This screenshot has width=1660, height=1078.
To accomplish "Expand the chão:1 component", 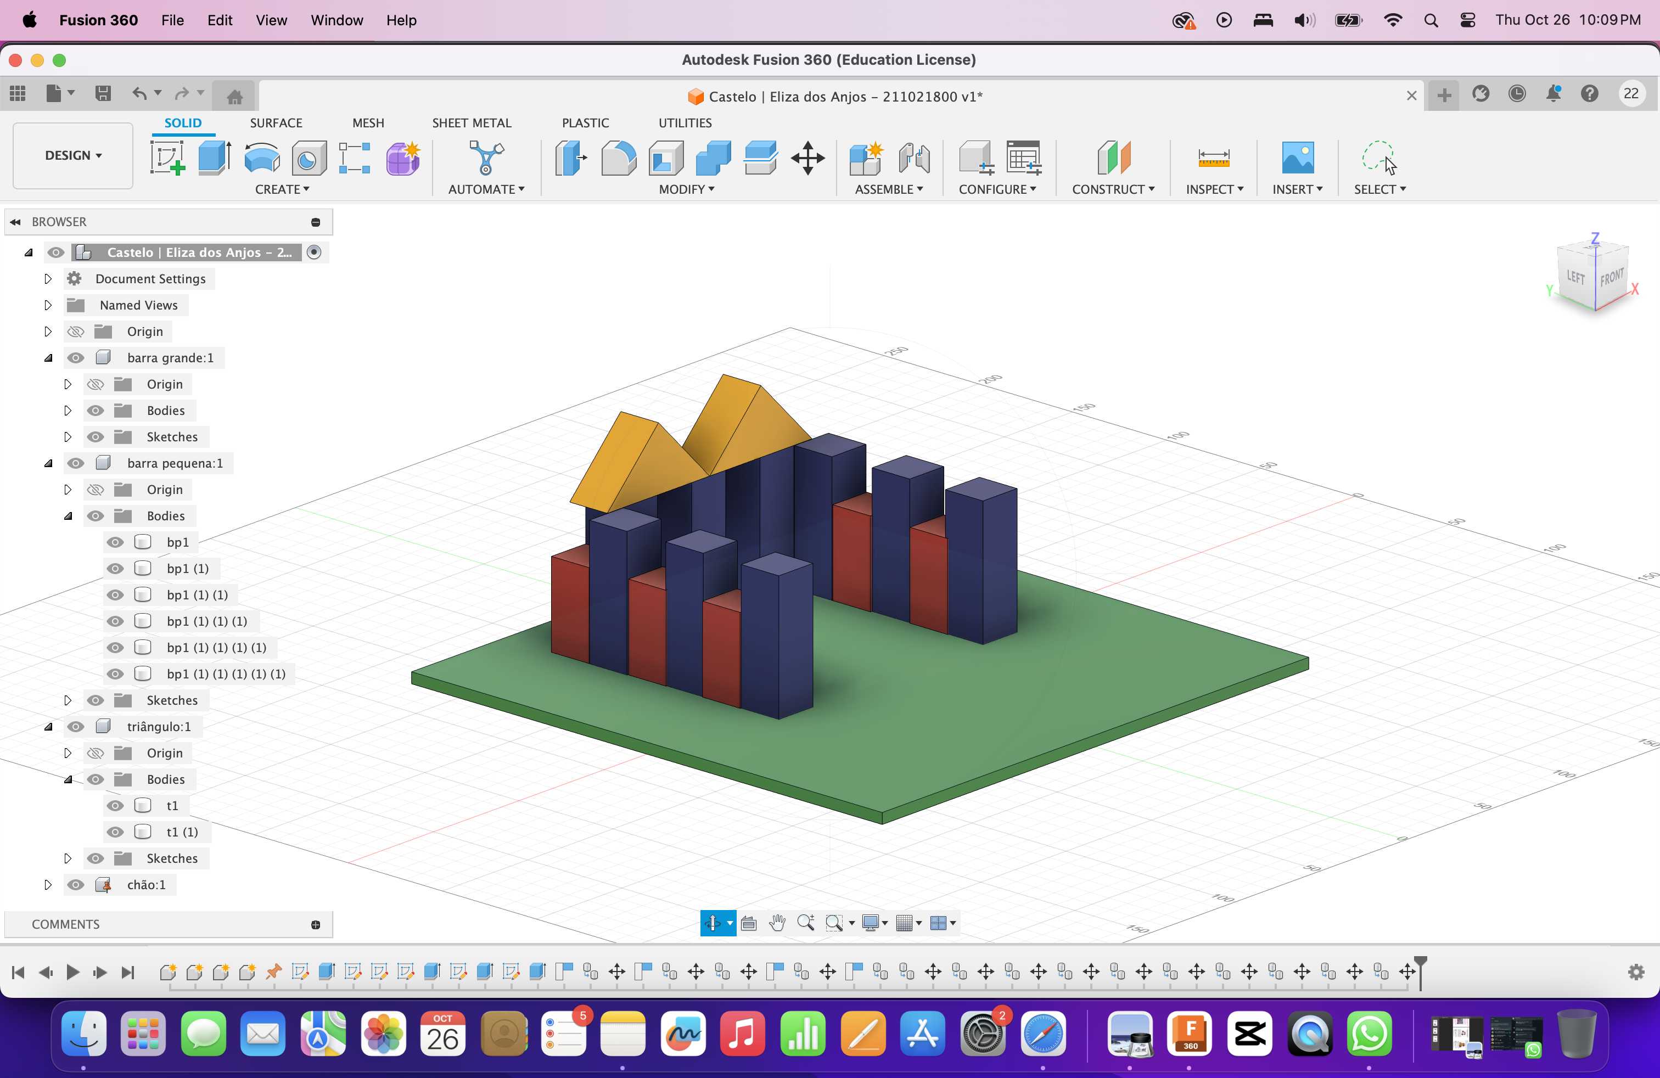I will point(47,885).
